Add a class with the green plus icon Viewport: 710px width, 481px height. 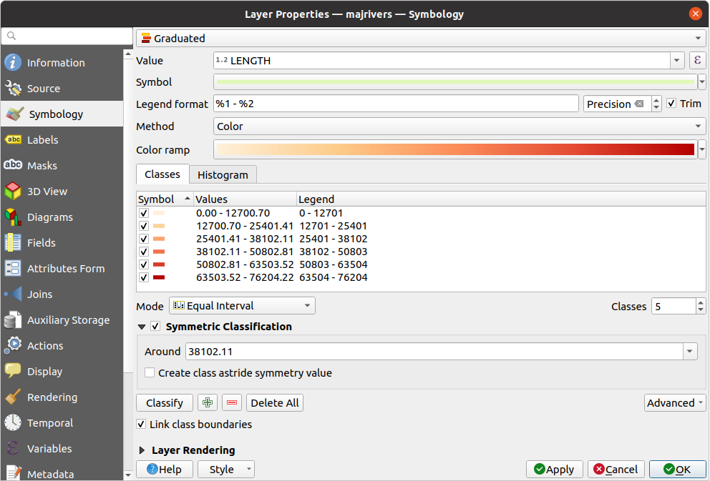(x=207, y=402)
